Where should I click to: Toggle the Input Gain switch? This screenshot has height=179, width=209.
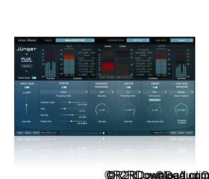[27, 87]
